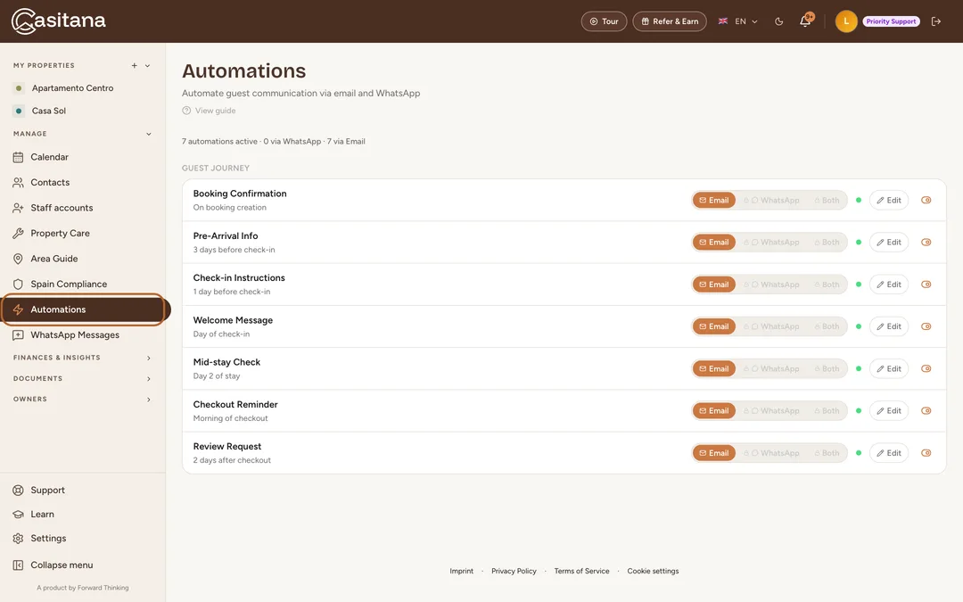Viewport: 963px width, 602px height.
Task: Add a new property with the plus icon
Action: [x=134, y=65]
